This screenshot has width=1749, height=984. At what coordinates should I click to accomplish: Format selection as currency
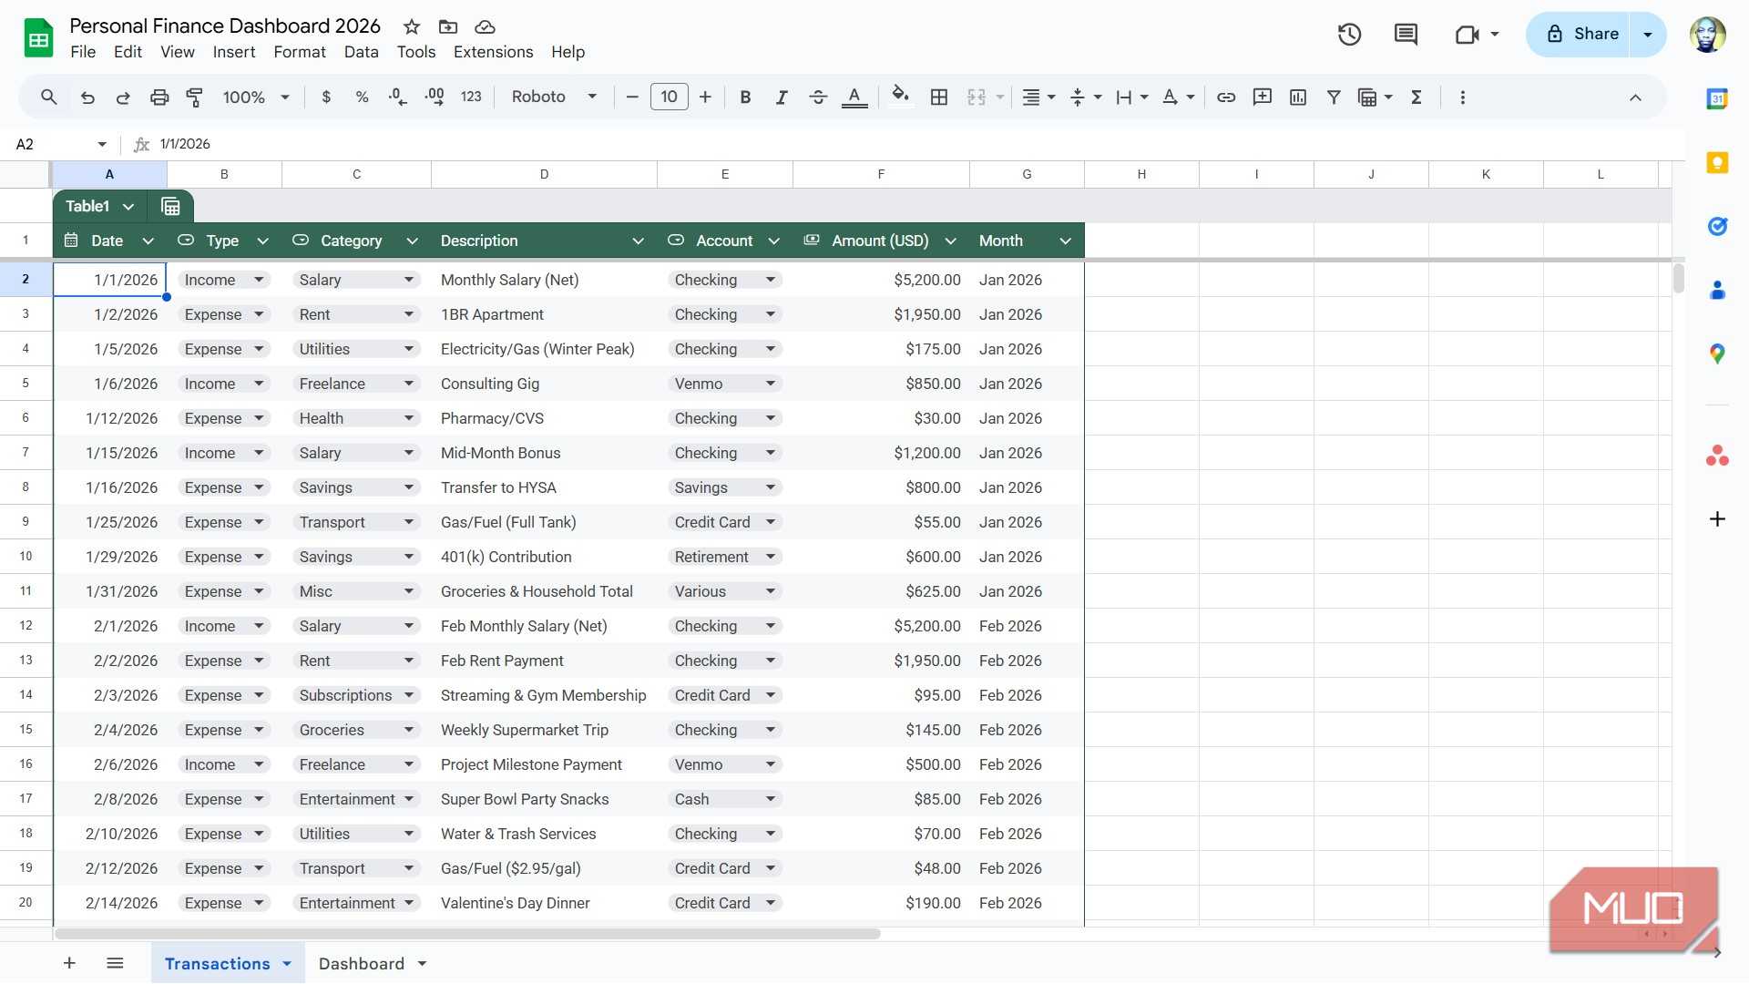coord(326,97)
